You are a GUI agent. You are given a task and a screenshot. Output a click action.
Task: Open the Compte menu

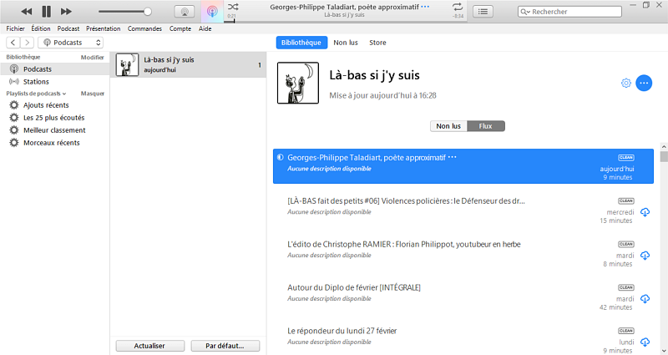click(180, 28)
